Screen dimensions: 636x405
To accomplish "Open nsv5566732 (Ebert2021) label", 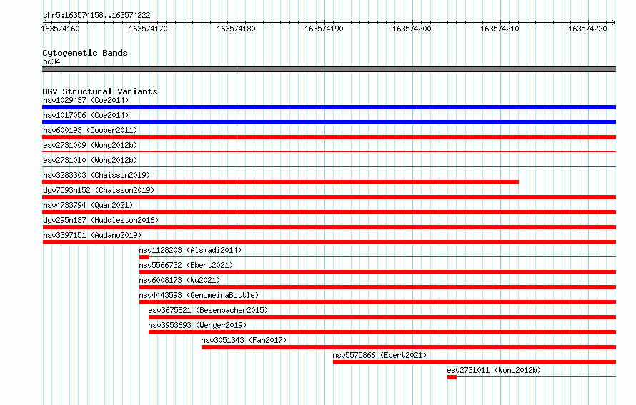I will (187, 265).
